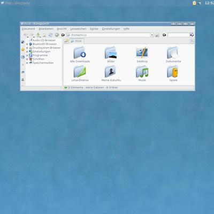214x214 pixels.
Task: Click the Konqueror taskbar entry in top panel
Action: [x=16, y=3]
